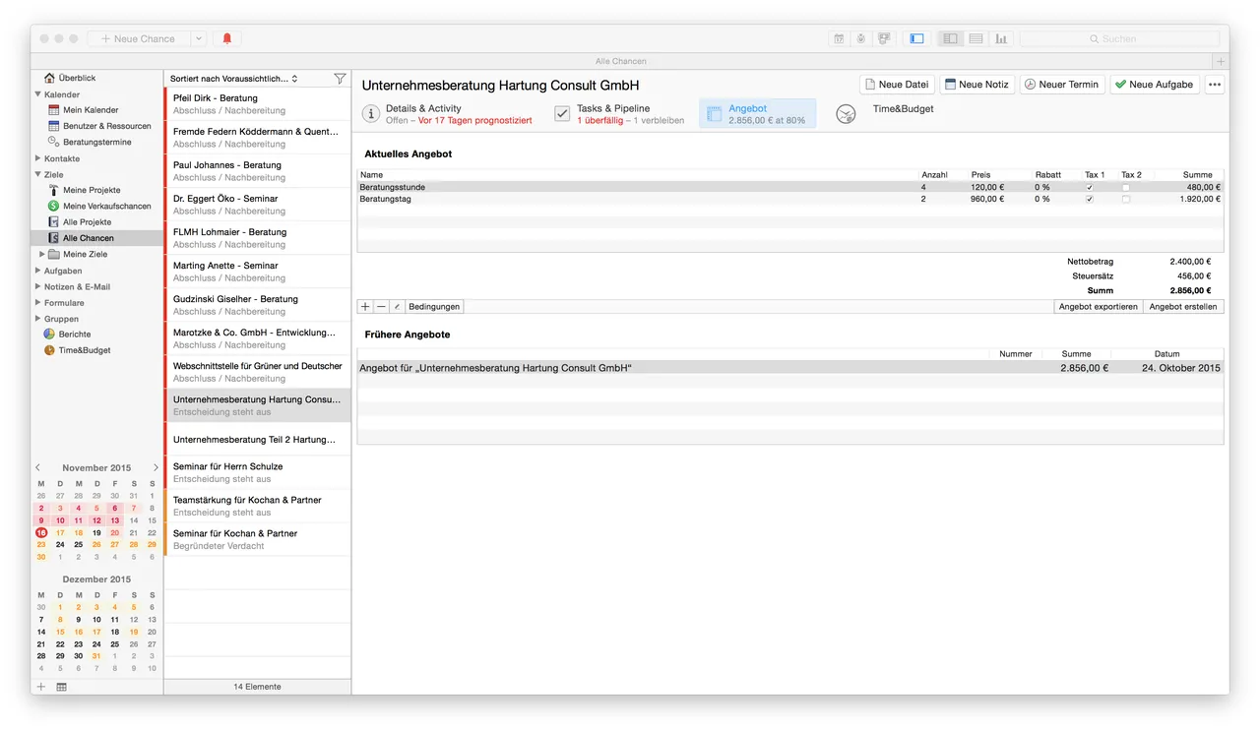Toggle Tax 1 for Beratungstag
Viewport: 1260px width, 731px height.
pos(1089,199)
